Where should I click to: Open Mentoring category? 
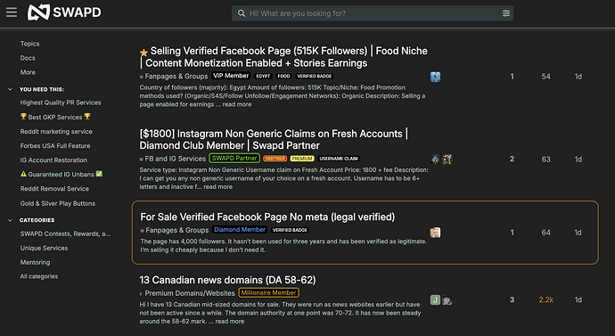tap(35, 262)
